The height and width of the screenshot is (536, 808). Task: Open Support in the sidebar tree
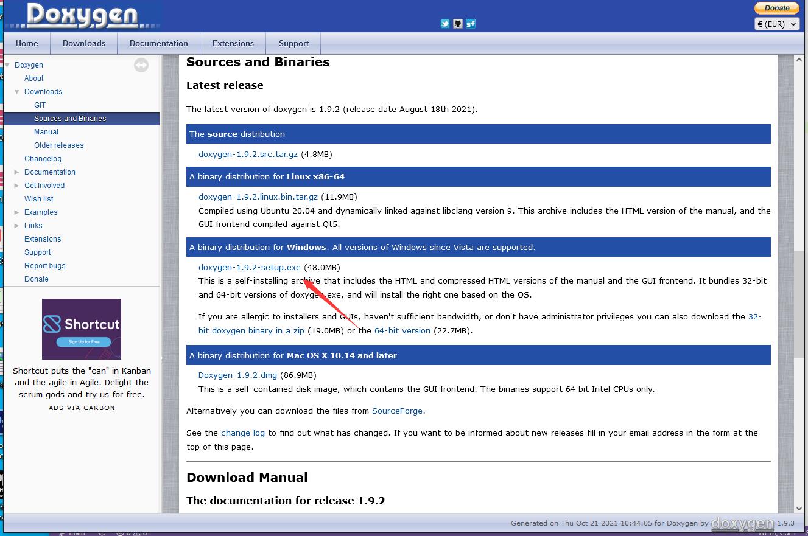(x=38, y=252)
